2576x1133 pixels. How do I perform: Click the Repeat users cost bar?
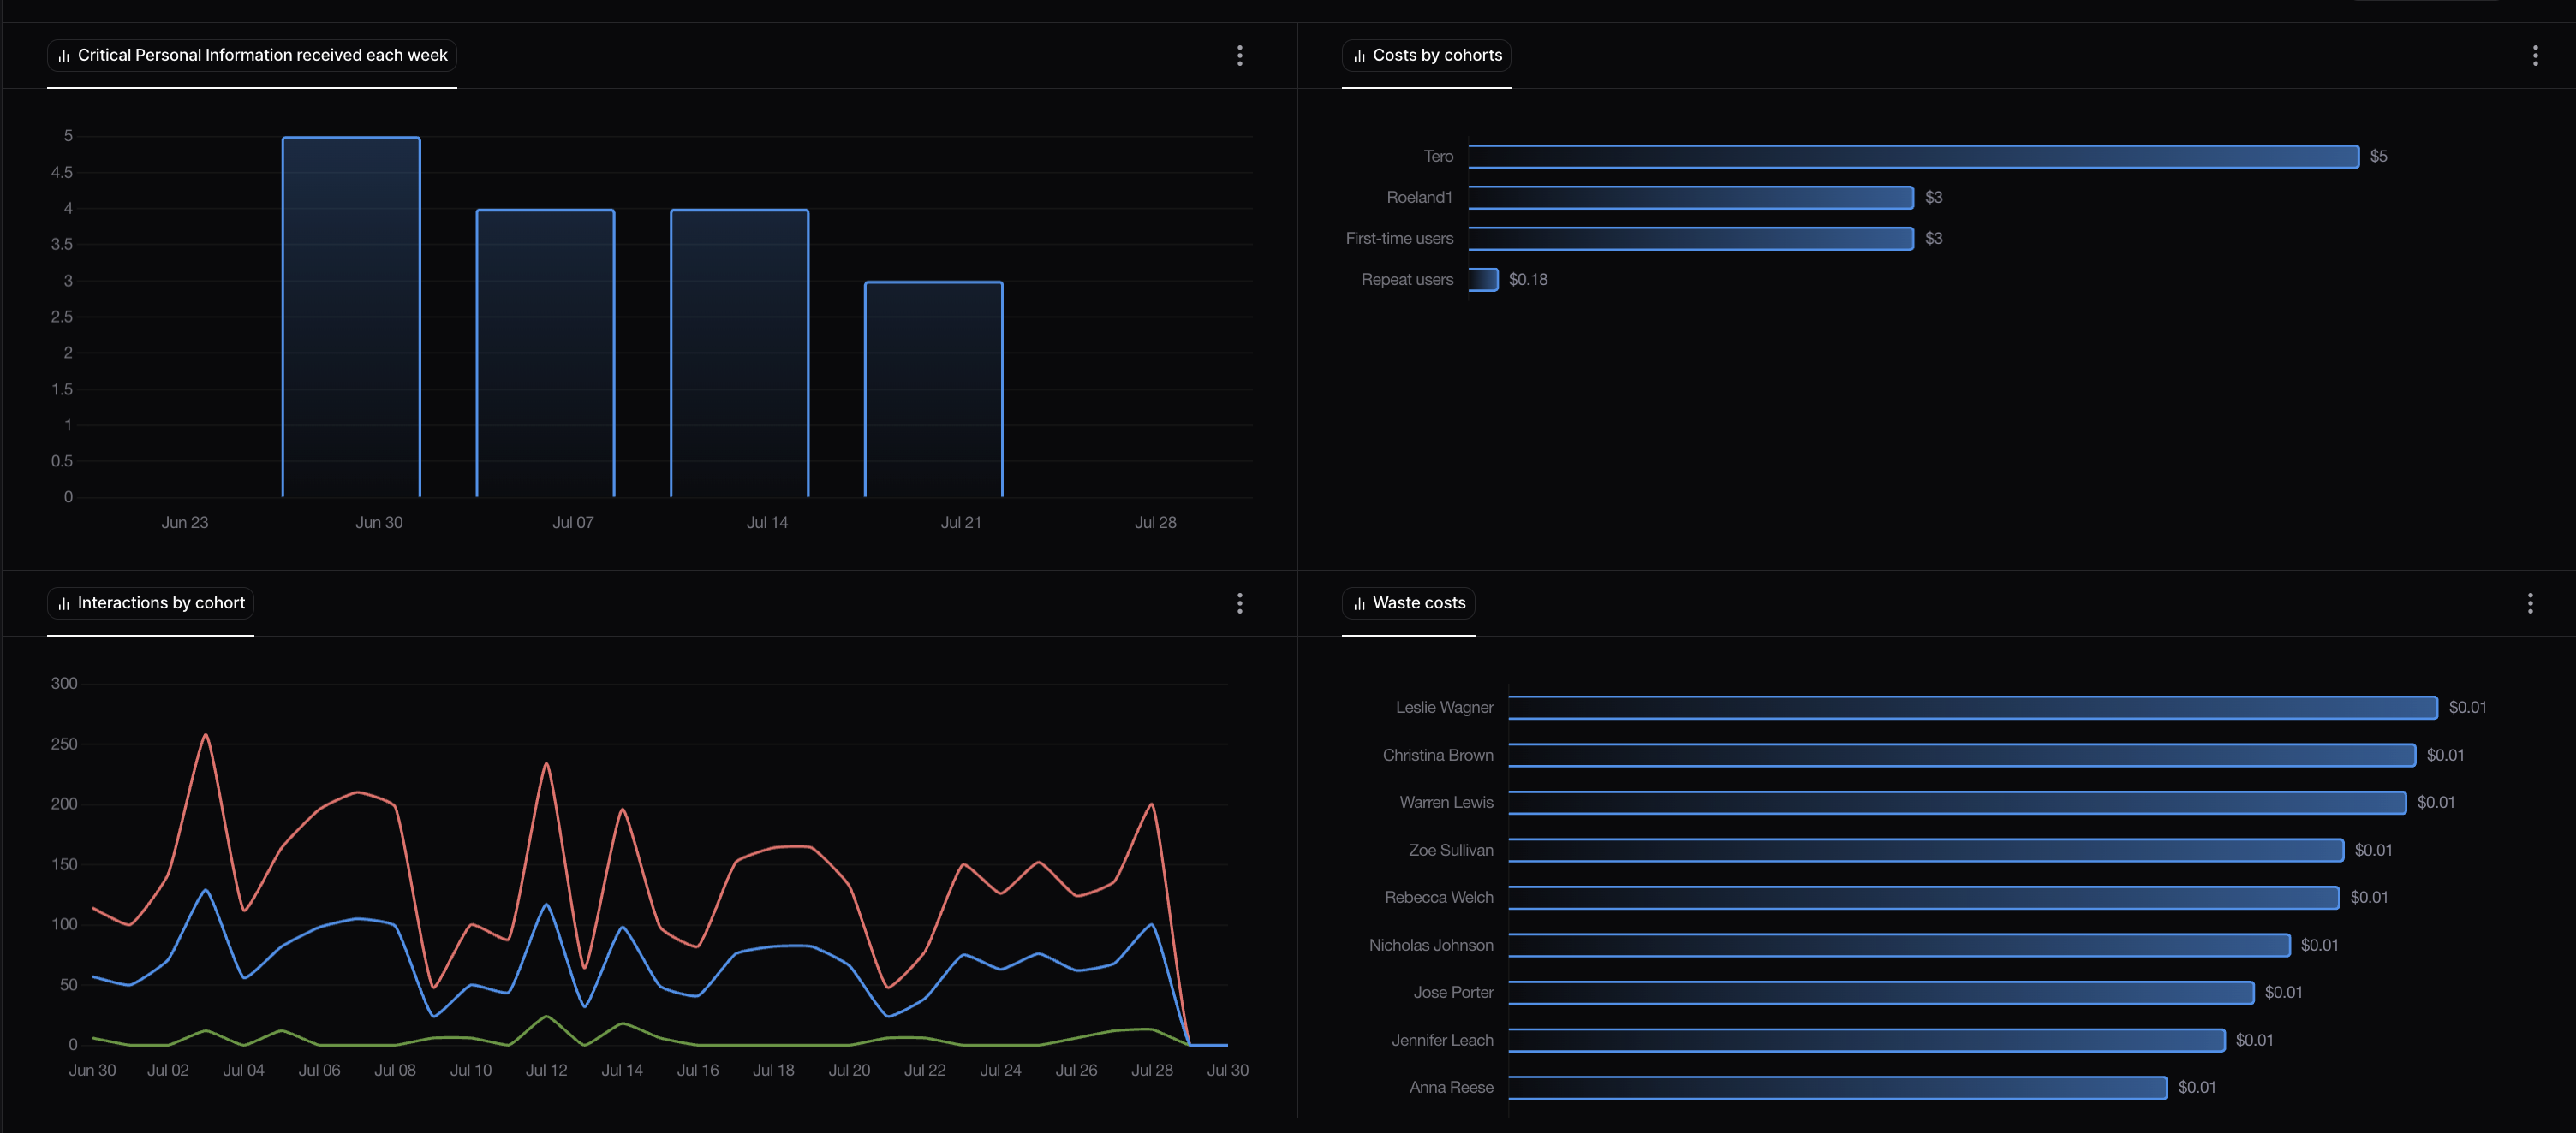coord(1483,280)
